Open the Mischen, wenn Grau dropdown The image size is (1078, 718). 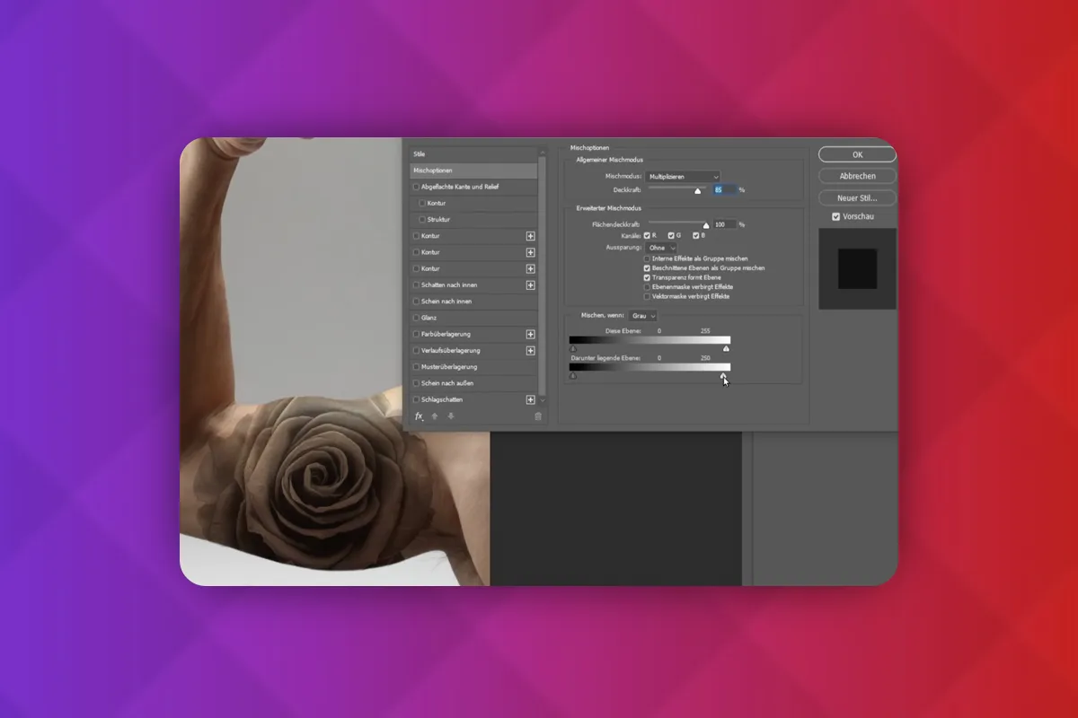point(643,316)
